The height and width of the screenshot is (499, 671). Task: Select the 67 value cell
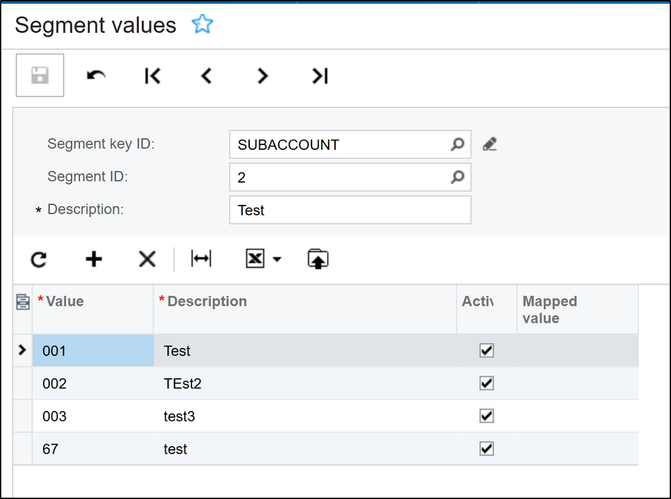[x=93, y=449]
